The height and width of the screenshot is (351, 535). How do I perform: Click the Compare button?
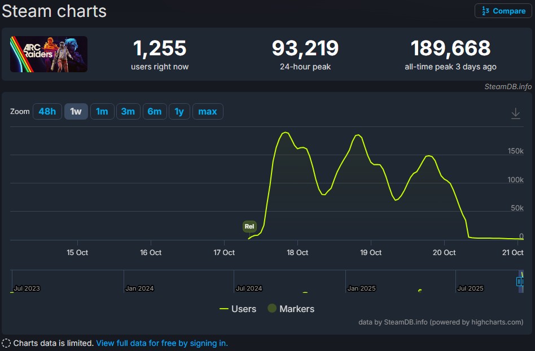[503, 11]
